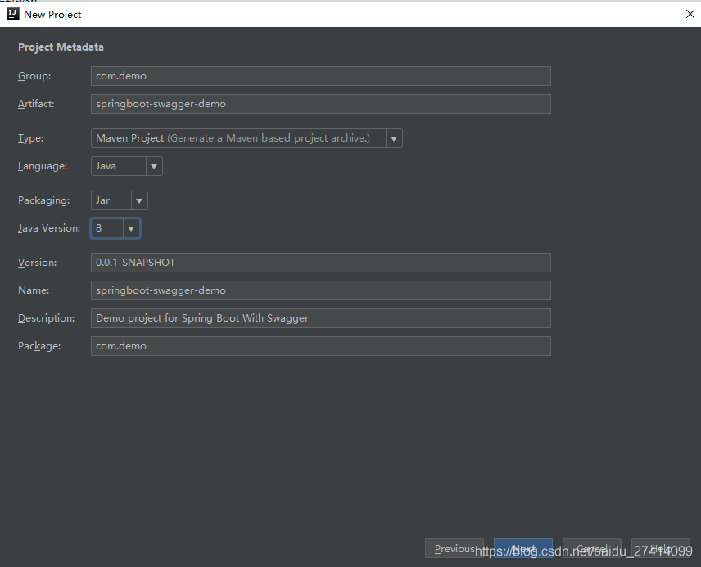Click the Package input field
Viewport: 701px width, 567px height.
point(320,346)
